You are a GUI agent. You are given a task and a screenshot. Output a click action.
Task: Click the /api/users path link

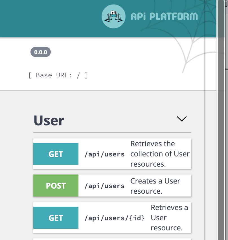point(104,154)
